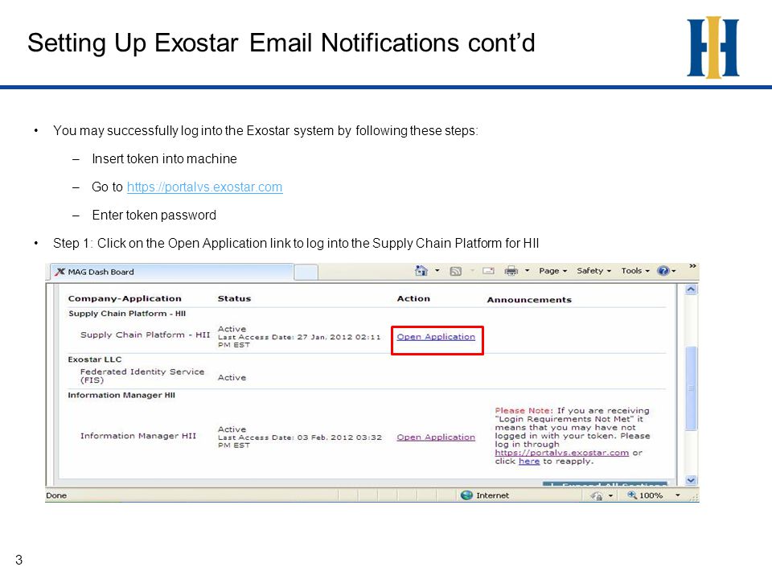Open the Home button dropdown arrow
Image resolution: width=772 pixels, height=579 pixels.
pyautogui.click(x=437, y=271)
